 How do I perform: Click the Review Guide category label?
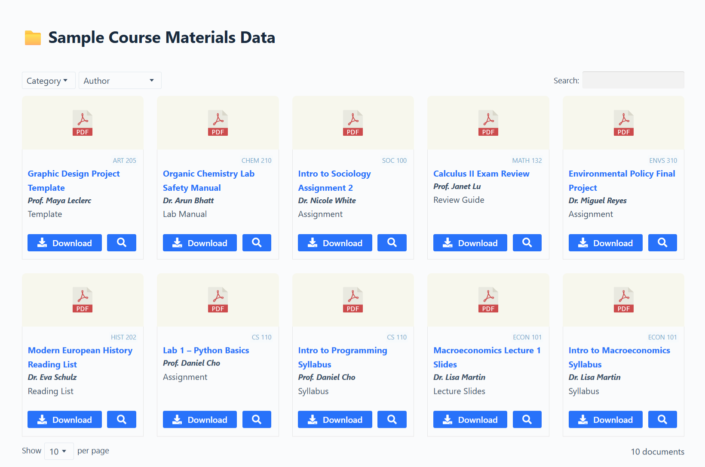tap(459, 200)
